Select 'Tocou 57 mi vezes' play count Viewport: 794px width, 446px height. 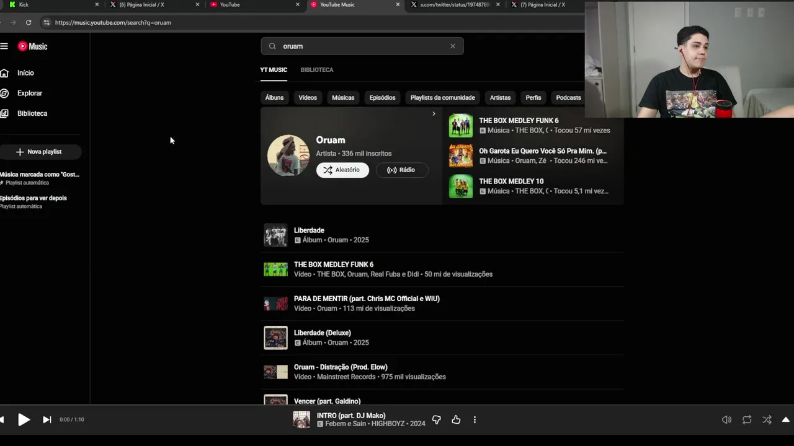[x=582, y=131]
